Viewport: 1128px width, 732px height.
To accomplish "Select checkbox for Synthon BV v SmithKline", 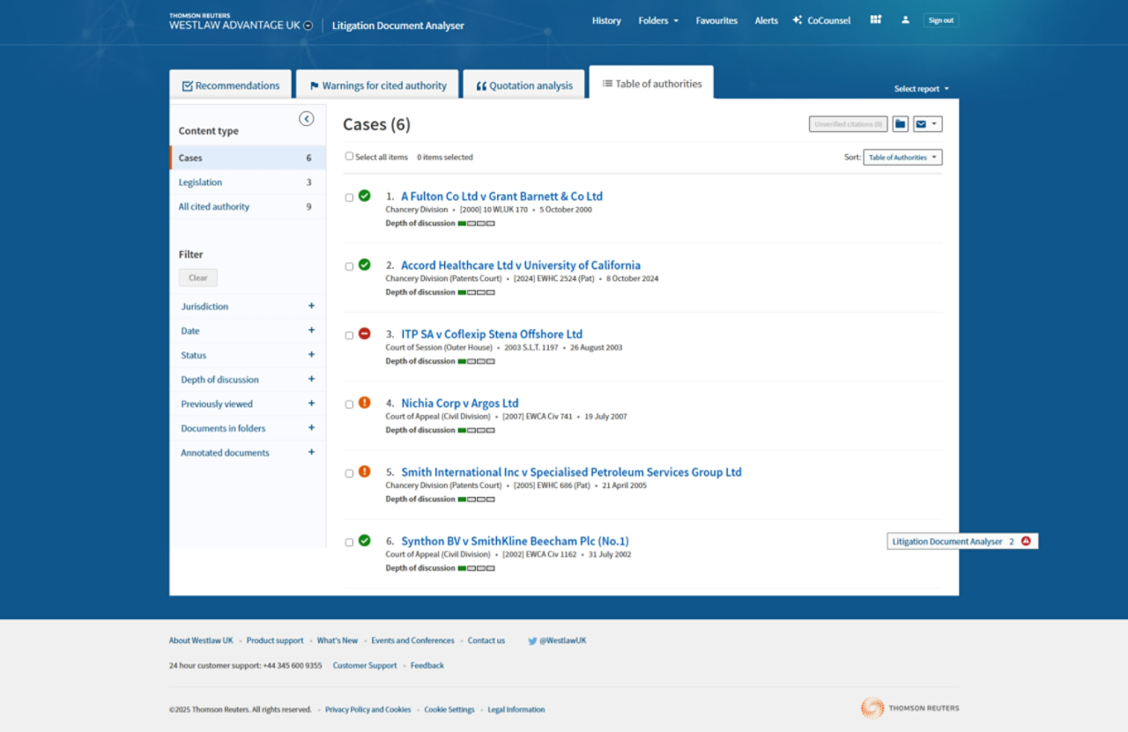I will [x=349, y=542].
